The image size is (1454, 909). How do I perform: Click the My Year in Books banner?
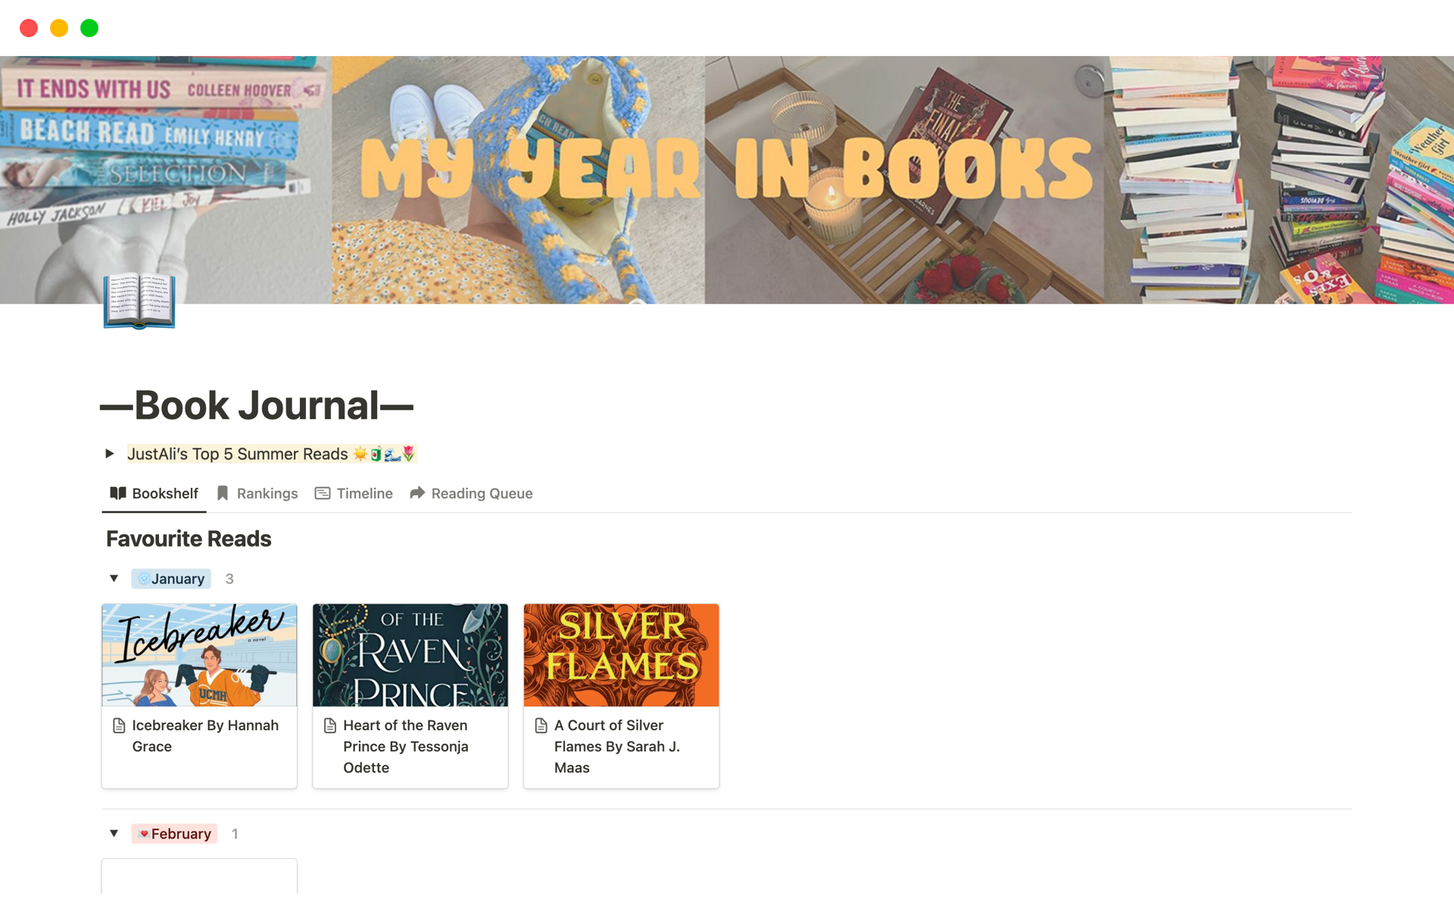pos(727,180)
